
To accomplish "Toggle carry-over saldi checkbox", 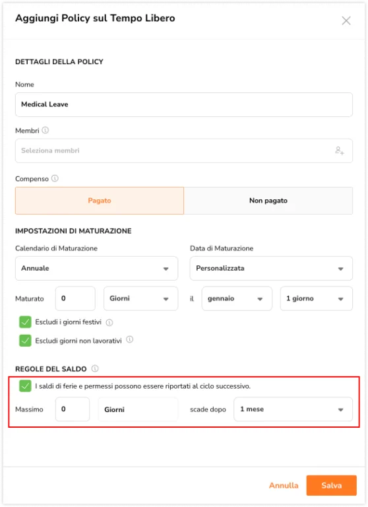I will (x=25, y=386).
